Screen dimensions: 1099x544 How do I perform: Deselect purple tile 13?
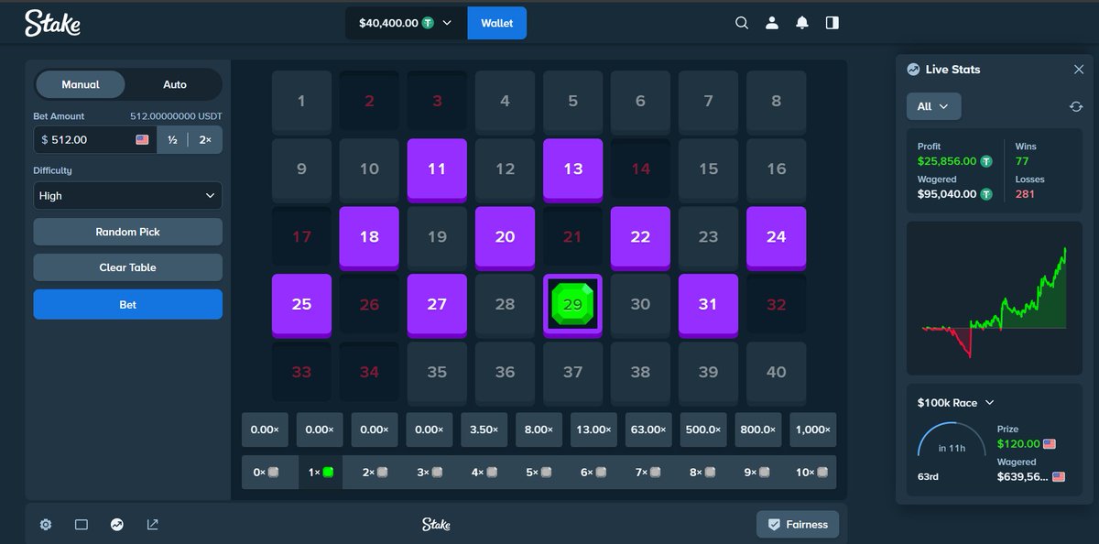[x=572, y=169]
